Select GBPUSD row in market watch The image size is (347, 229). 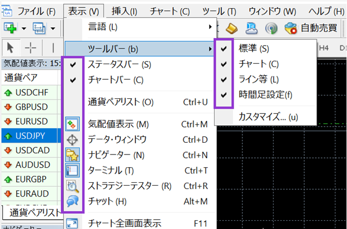click(31, 107)
